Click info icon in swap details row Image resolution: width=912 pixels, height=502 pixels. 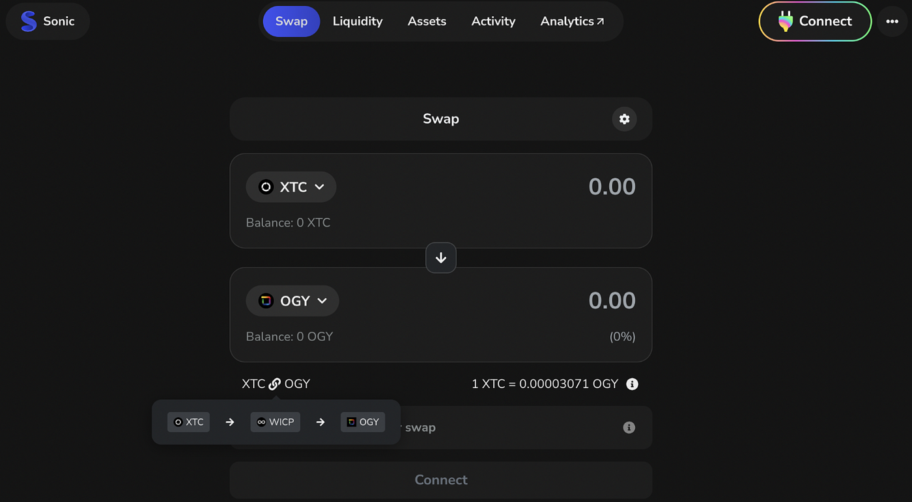click(629, 427)
